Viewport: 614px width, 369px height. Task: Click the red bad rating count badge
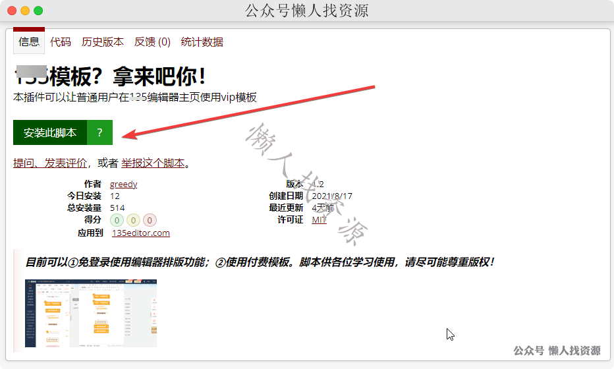click(150, 220)
